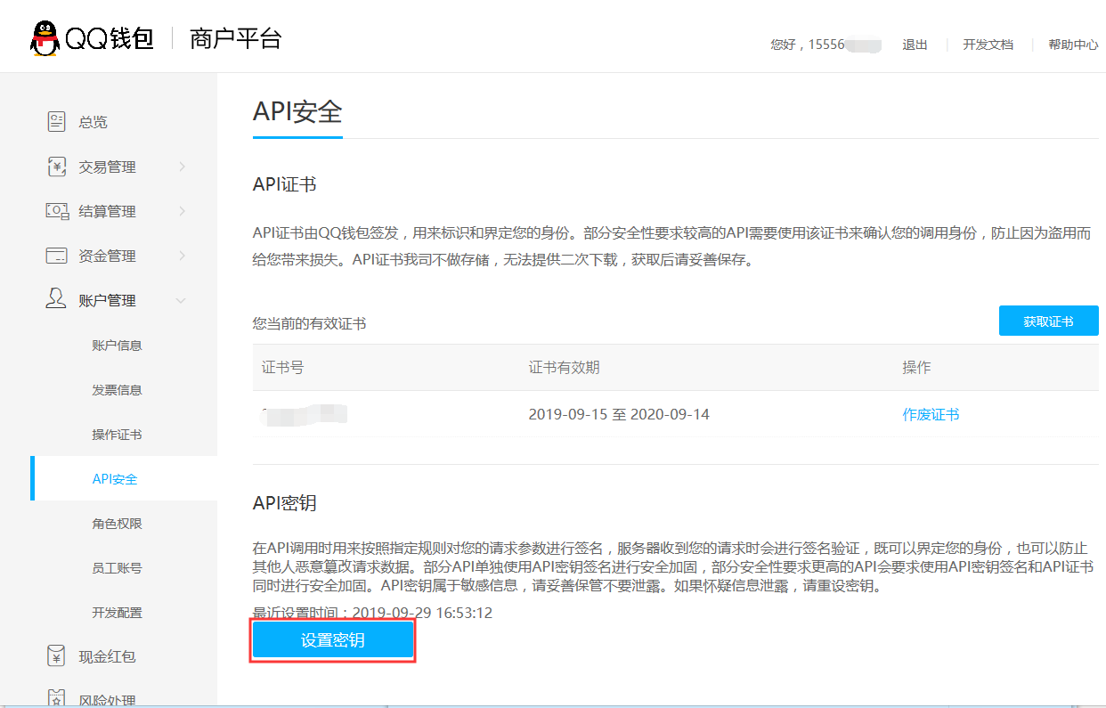Click the 资金管理 card icon

tap(57, 256)
